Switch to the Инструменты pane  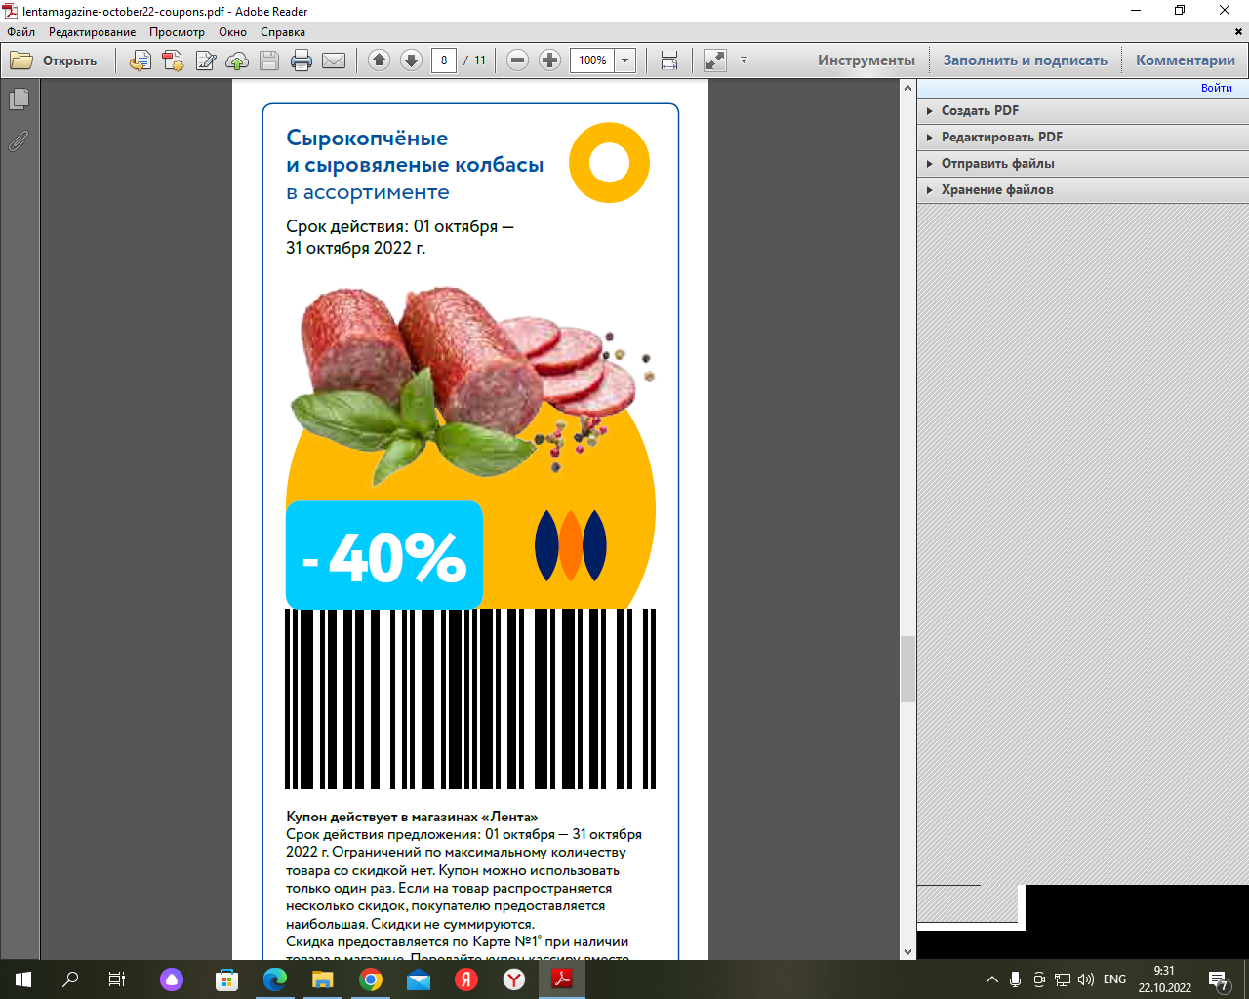point(866,60)
